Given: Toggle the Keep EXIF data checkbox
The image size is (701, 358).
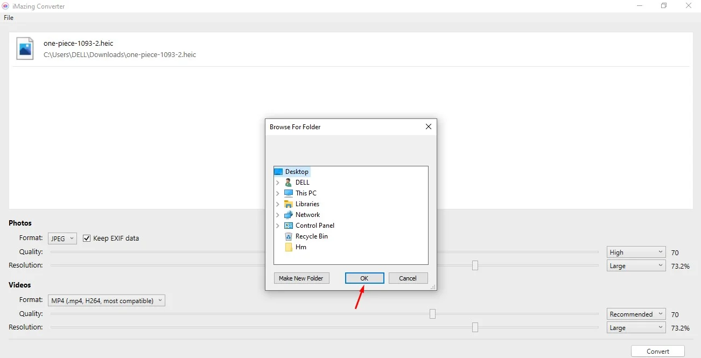Looking at the screenshot, I should click(87, 238).
